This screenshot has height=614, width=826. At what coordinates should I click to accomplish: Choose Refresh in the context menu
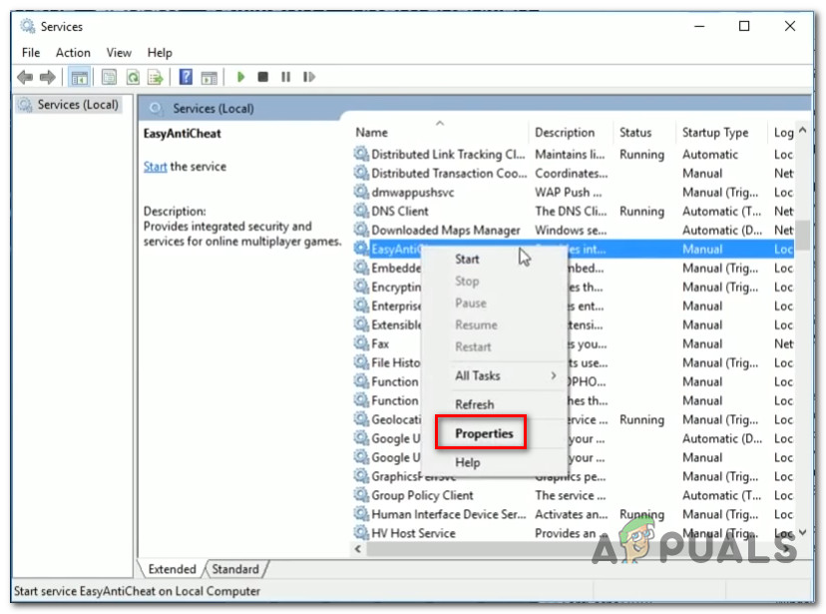tap(474, 404)
